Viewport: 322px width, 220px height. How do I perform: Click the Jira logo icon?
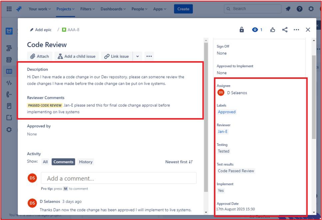pos(19,9)
